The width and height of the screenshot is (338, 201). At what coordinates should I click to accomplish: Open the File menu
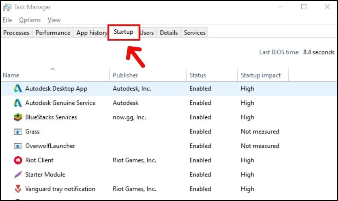point(7,20)
